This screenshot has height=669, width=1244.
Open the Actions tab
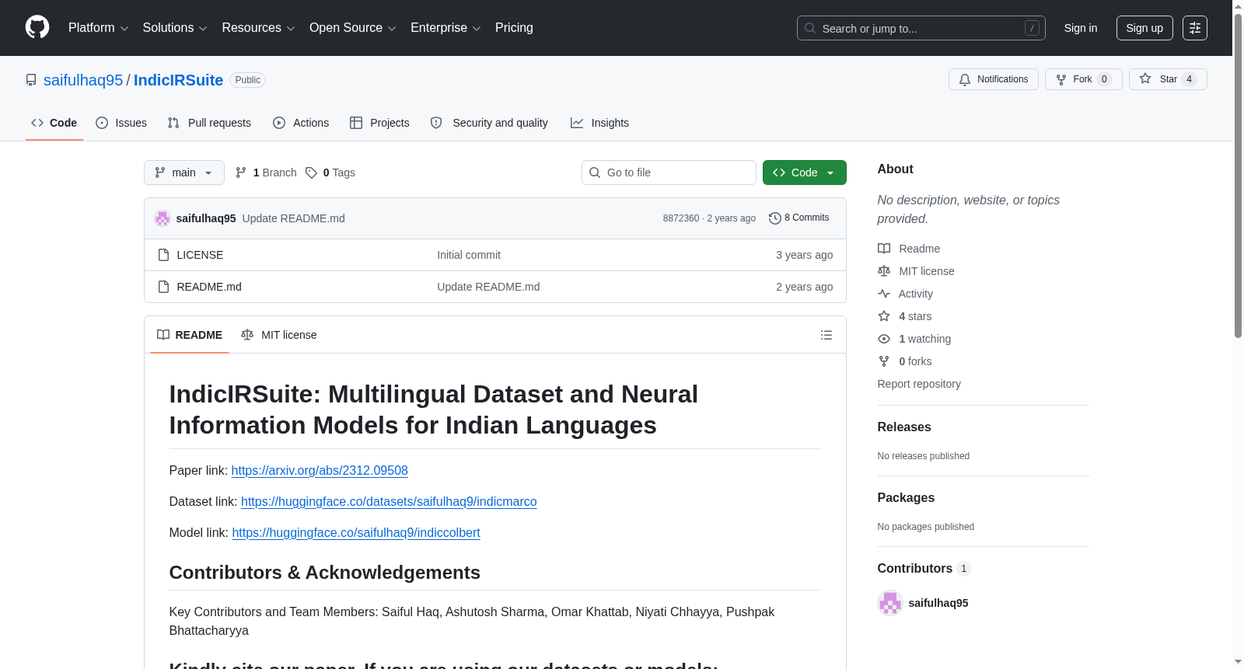tap(301, 123)
